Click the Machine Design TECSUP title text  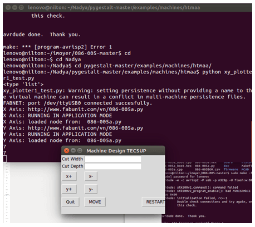pos(116,151)
